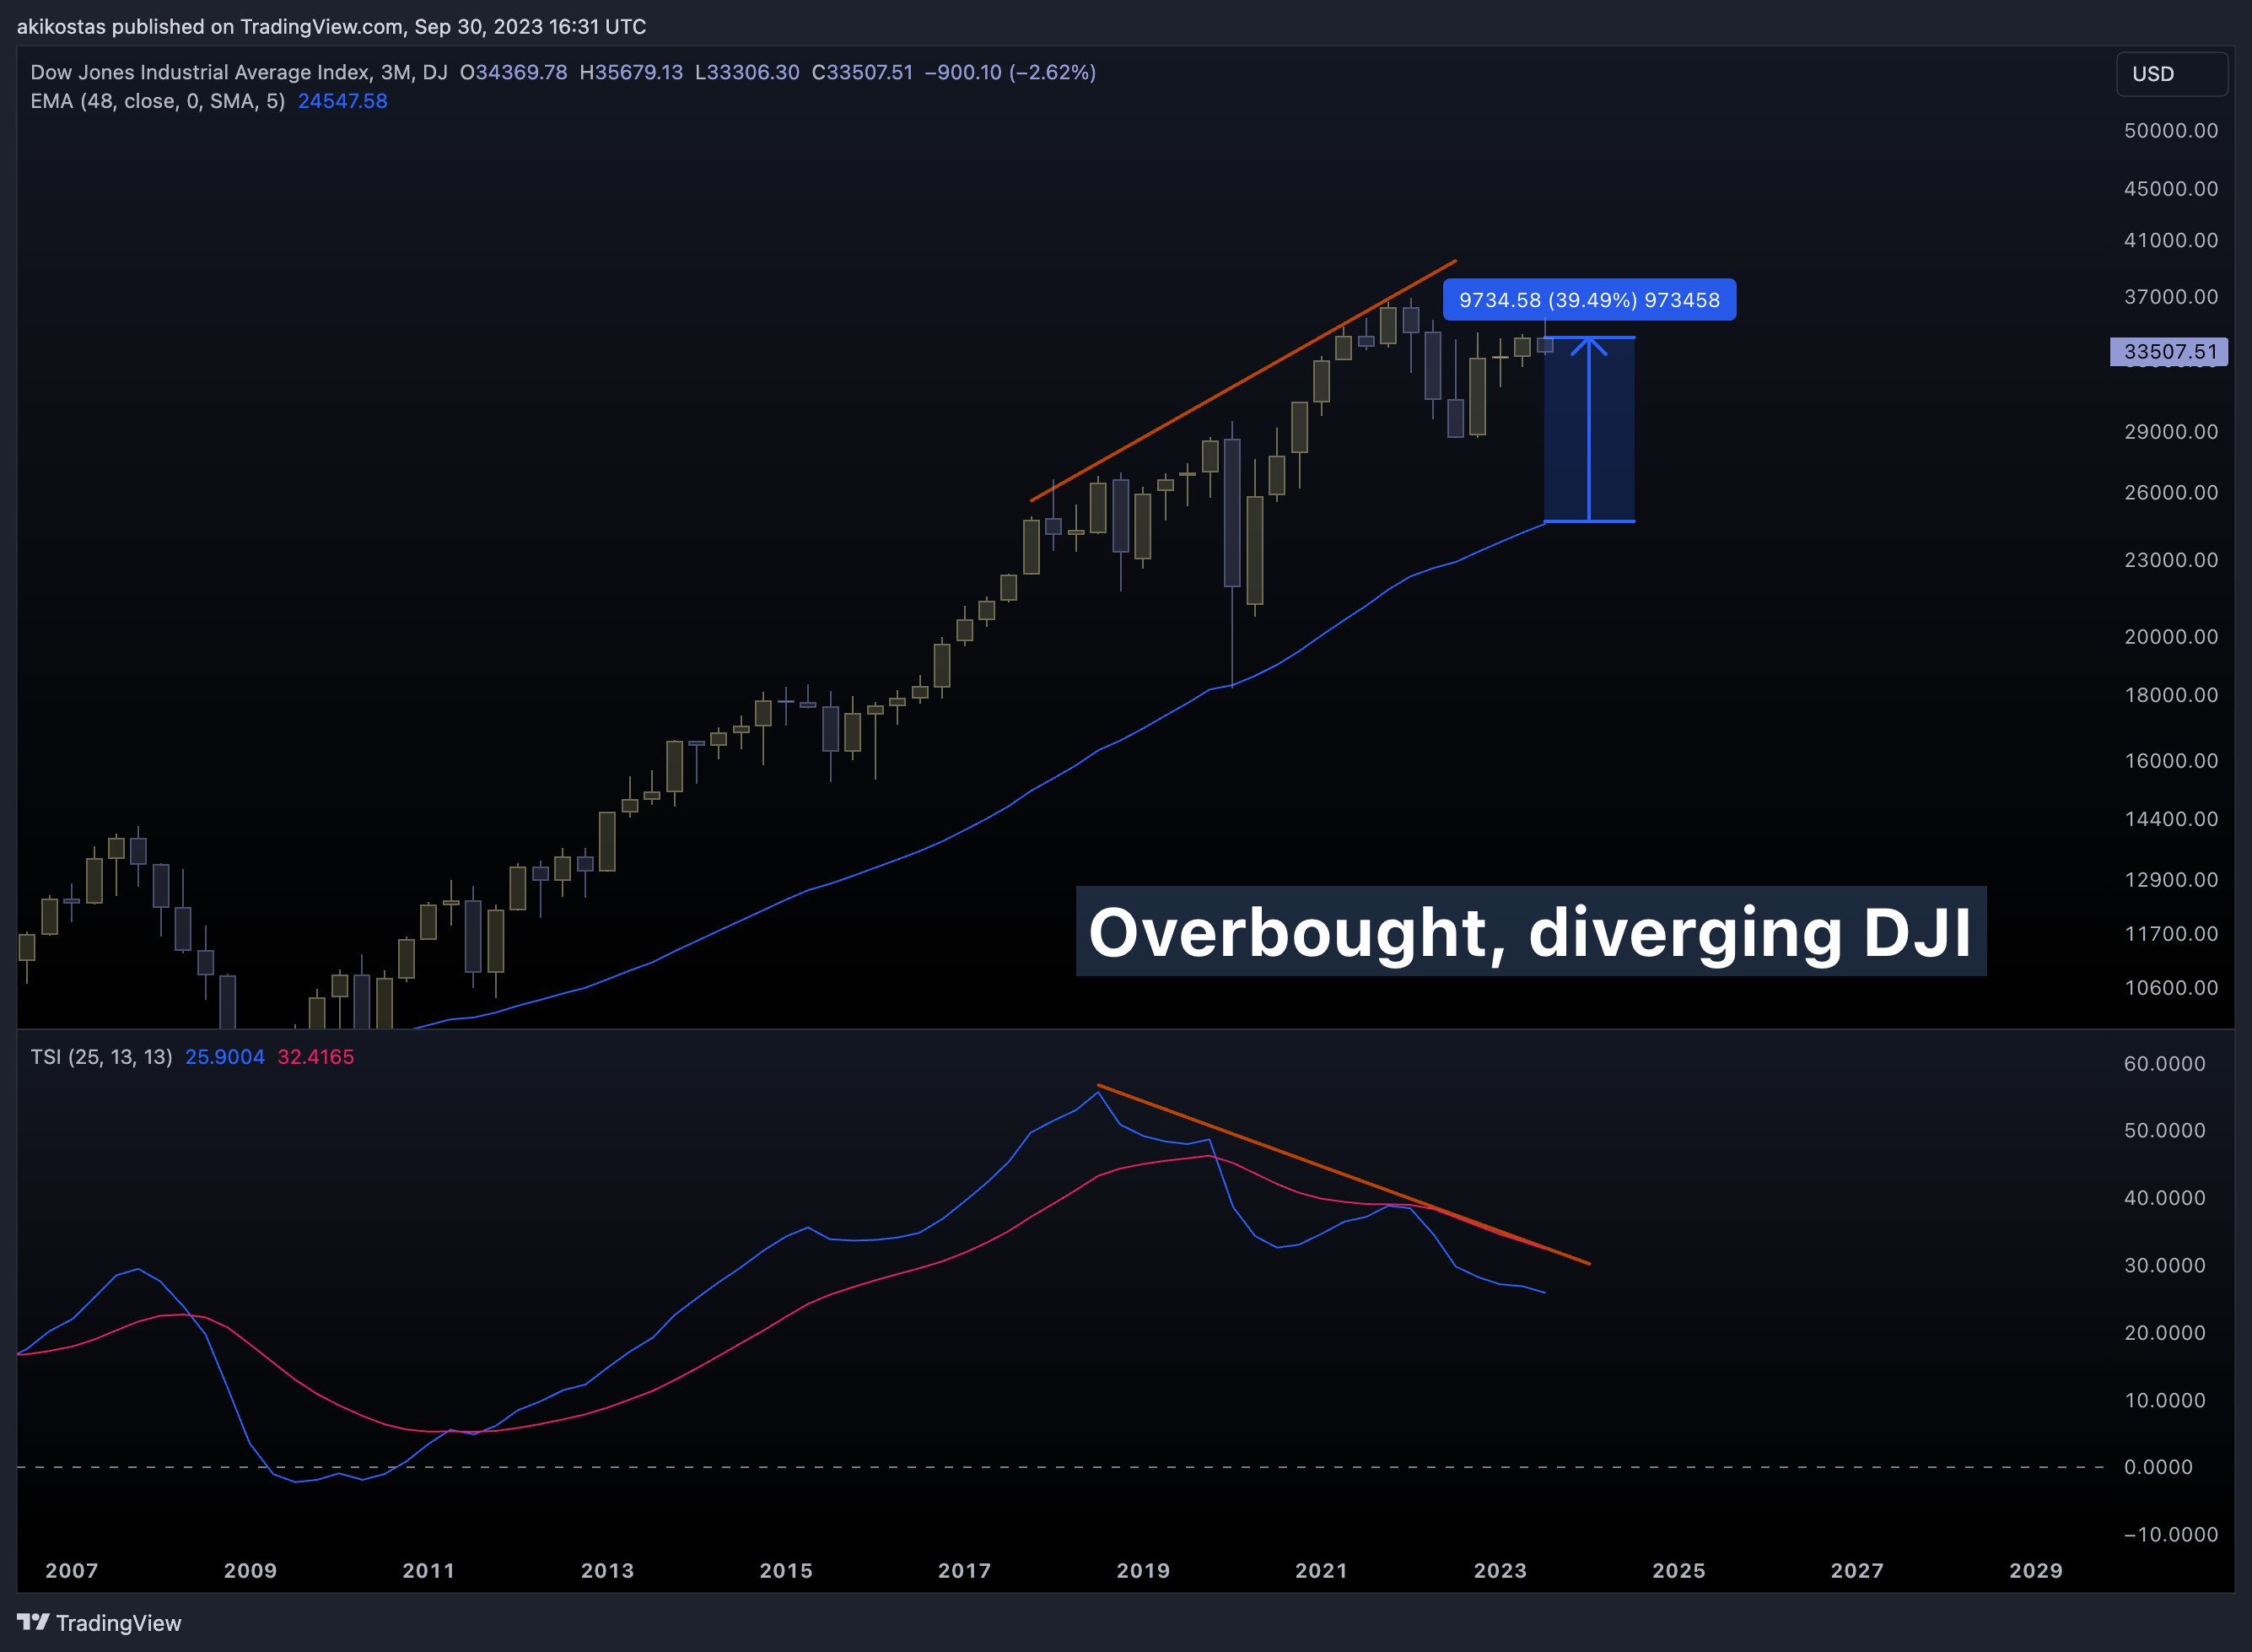Click the 11700.00 price axis label
The width and height of the screenshot is (2252, 1652).
[x=2171, y=934]
